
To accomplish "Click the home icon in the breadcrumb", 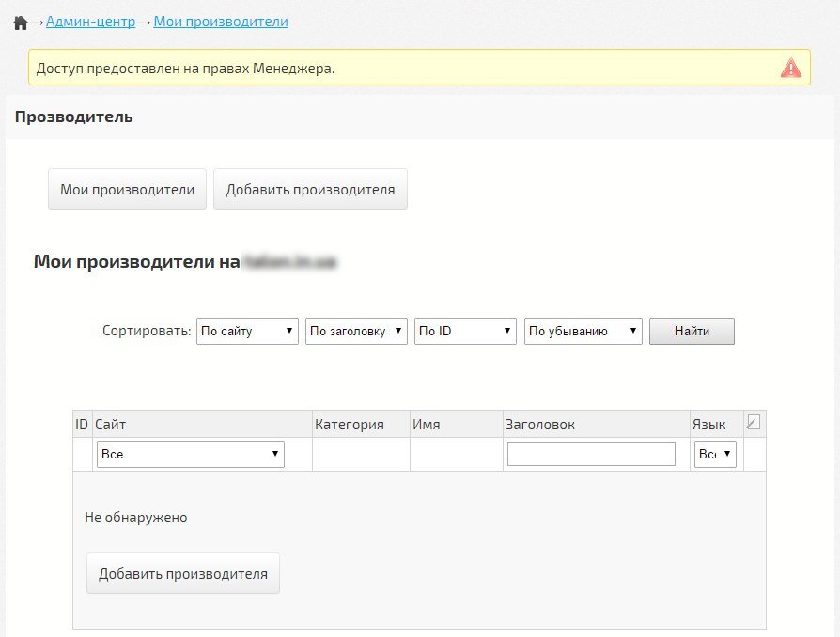I will click(20, 23).
